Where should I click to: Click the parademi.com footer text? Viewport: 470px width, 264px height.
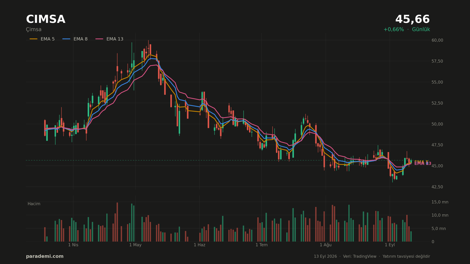pos(45,256)
